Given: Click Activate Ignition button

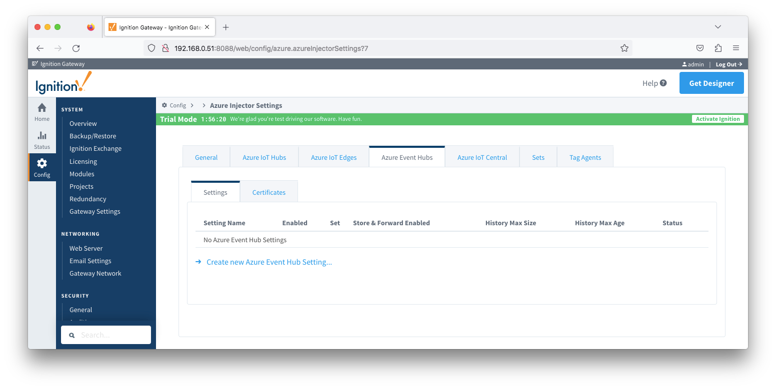Looking at the screenshot, I should point(717,119).
